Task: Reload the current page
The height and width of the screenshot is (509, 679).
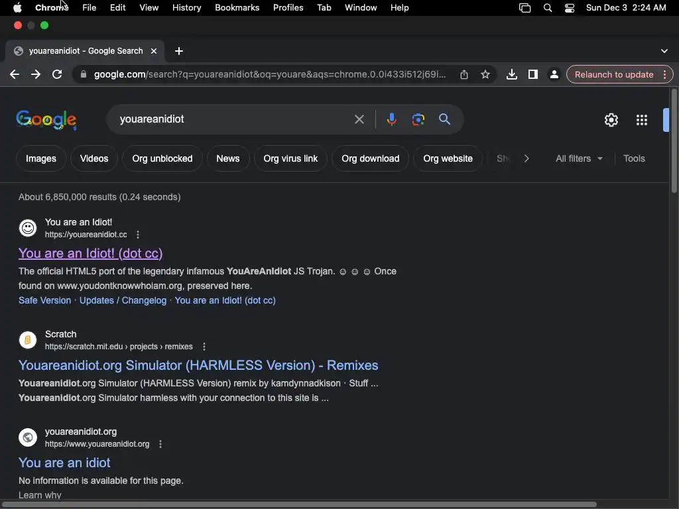Action: 57,74
